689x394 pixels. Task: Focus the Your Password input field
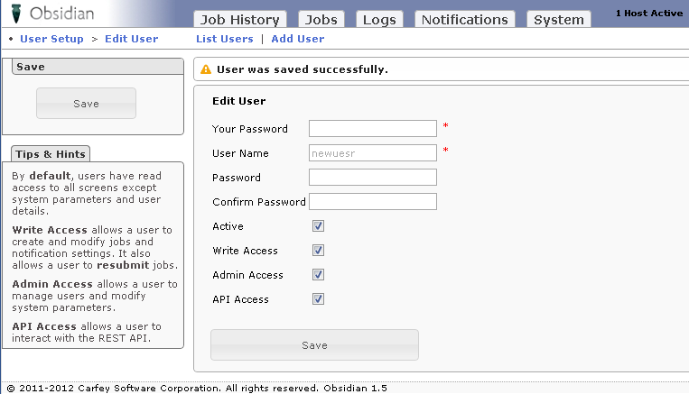pos(373,129)
